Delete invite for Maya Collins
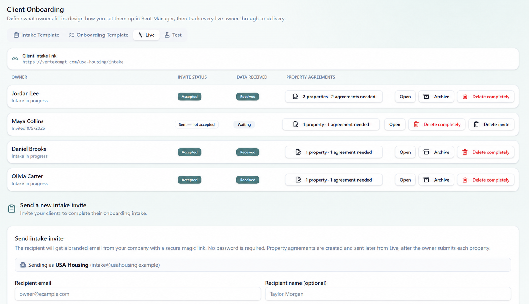This screenshot has width=529, height=304. (x=491, y=124)
